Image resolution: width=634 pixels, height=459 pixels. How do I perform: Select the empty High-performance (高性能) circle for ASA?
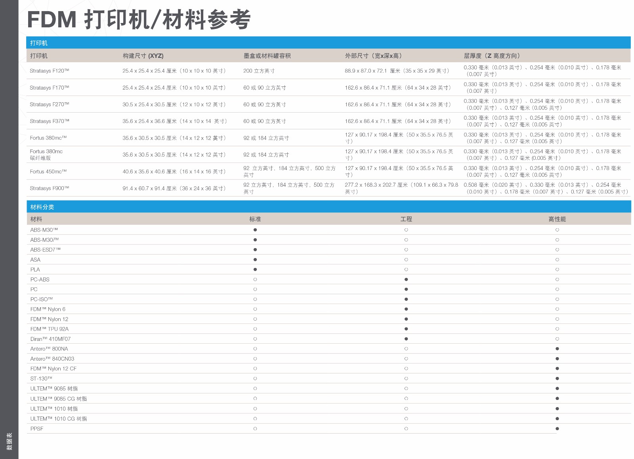557,260
